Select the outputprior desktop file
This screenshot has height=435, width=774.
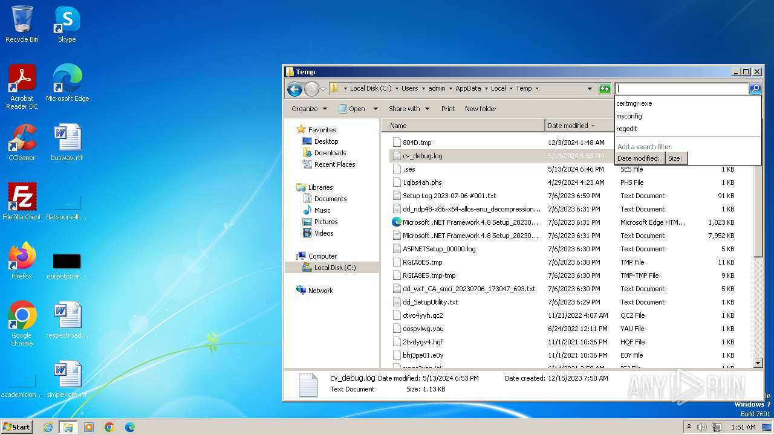click(67, 265)
